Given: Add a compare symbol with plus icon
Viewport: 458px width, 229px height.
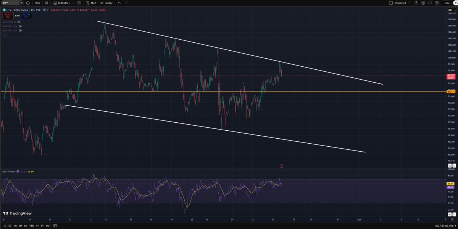Looking at the screenshot, I should (28, 3).
